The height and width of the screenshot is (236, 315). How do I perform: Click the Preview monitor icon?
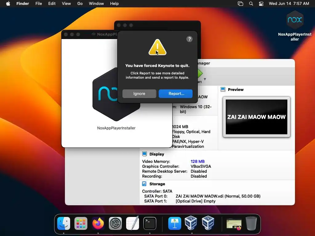tap(223, 89)
